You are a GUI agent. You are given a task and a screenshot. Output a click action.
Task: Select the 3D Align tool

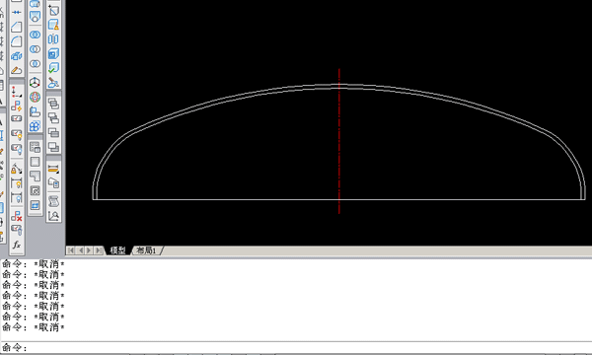click(x=35, y=111)
